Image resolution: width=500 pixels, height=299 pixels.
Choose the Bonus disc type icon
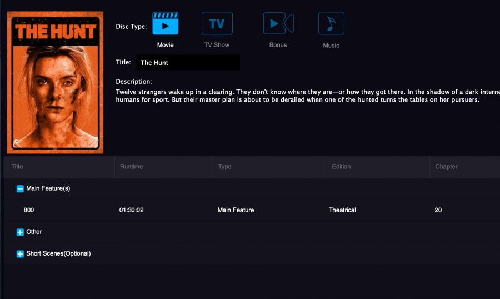[x=278, y=23]
